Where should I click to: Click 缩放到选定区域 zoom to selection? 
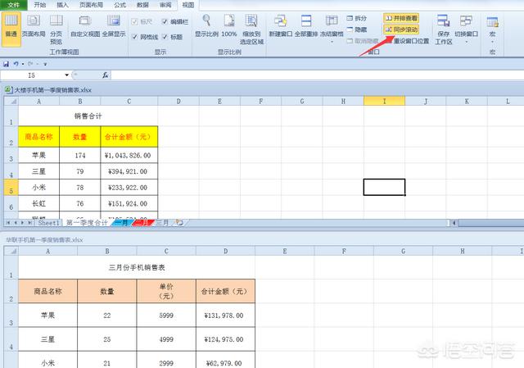coord(251,30)
